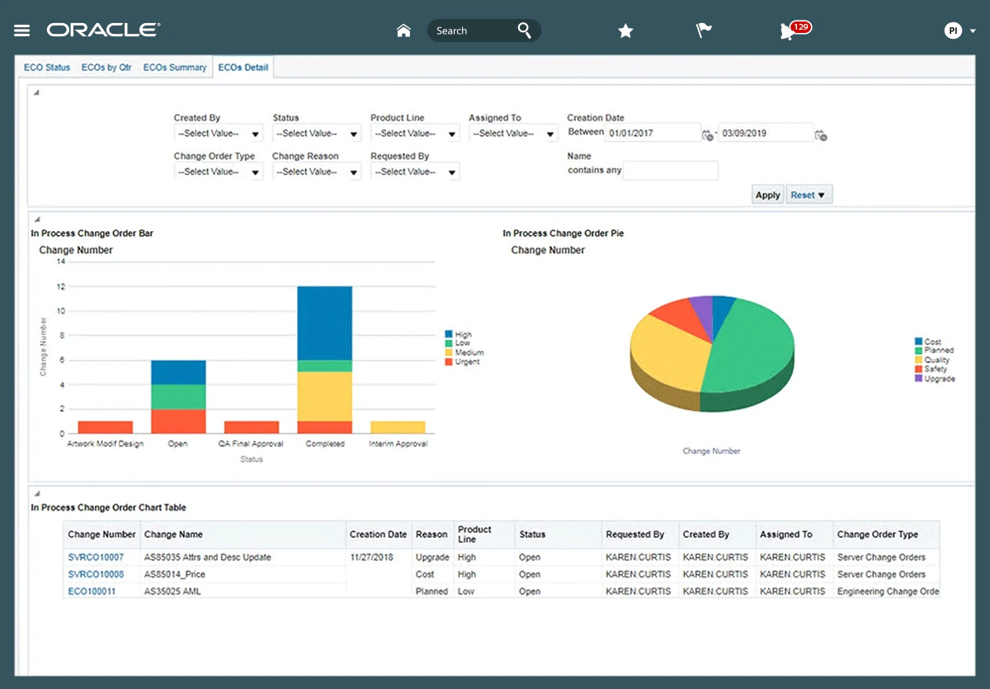Open the Watchlist flag icon
The image size is (990, 689).
click(x=704, y=31)
